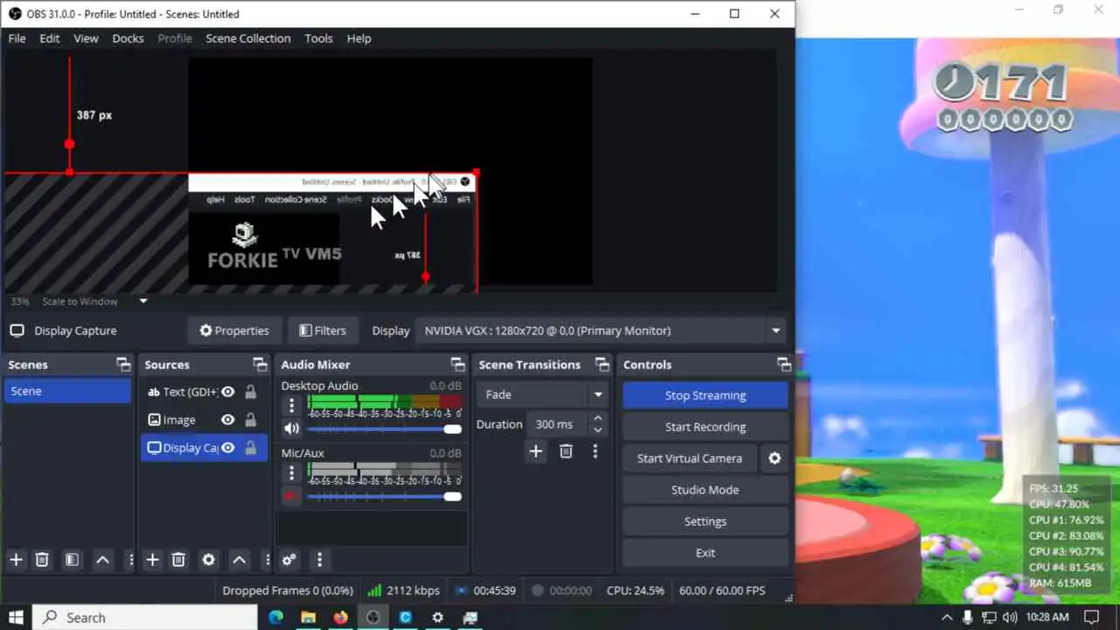Remove selected scene with trash icon
Screen dimensions: 1120x630
click(42, 560)
